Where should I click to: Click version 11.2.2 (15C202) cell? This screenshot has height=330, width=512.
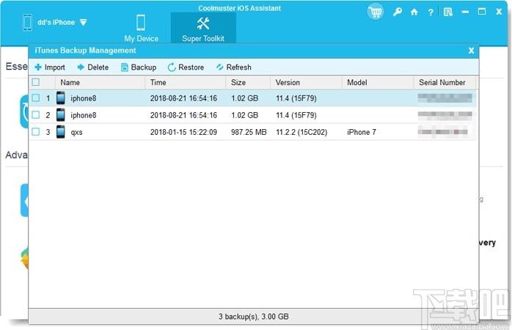(x=301, y=132)
